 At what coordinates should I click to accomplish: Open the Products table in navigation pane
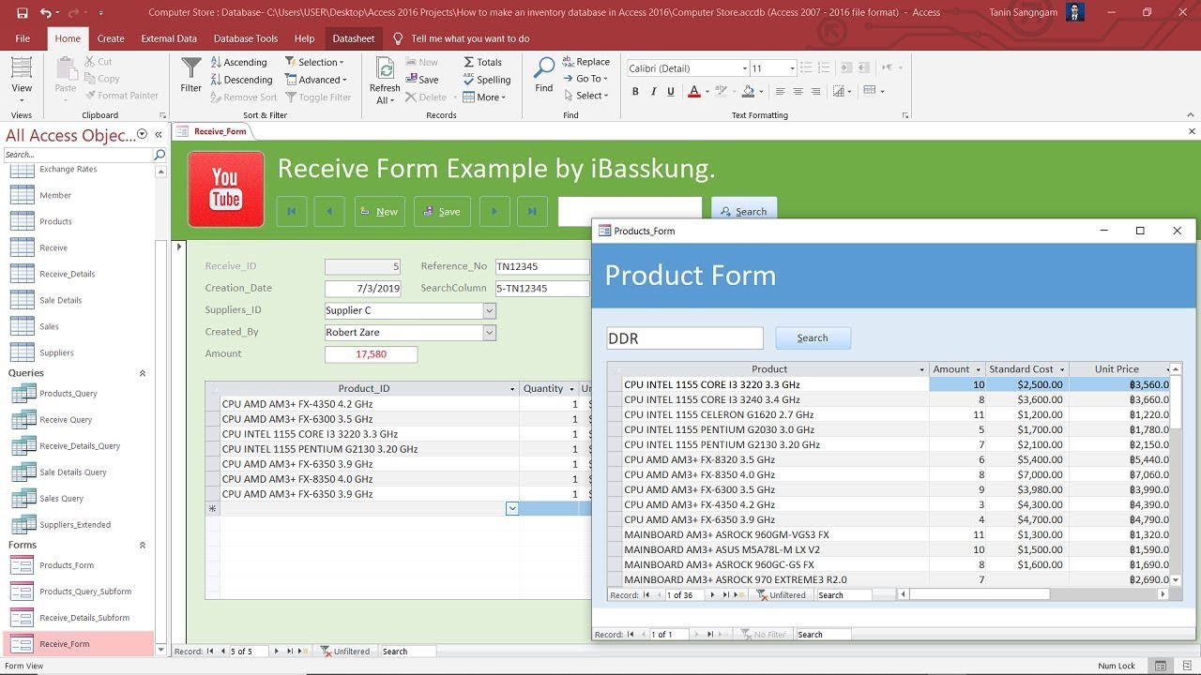[x=55, y=221]
